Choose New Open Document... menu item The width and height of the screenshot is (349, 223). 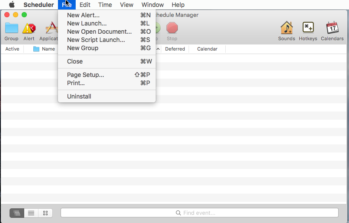pos(107,32)
